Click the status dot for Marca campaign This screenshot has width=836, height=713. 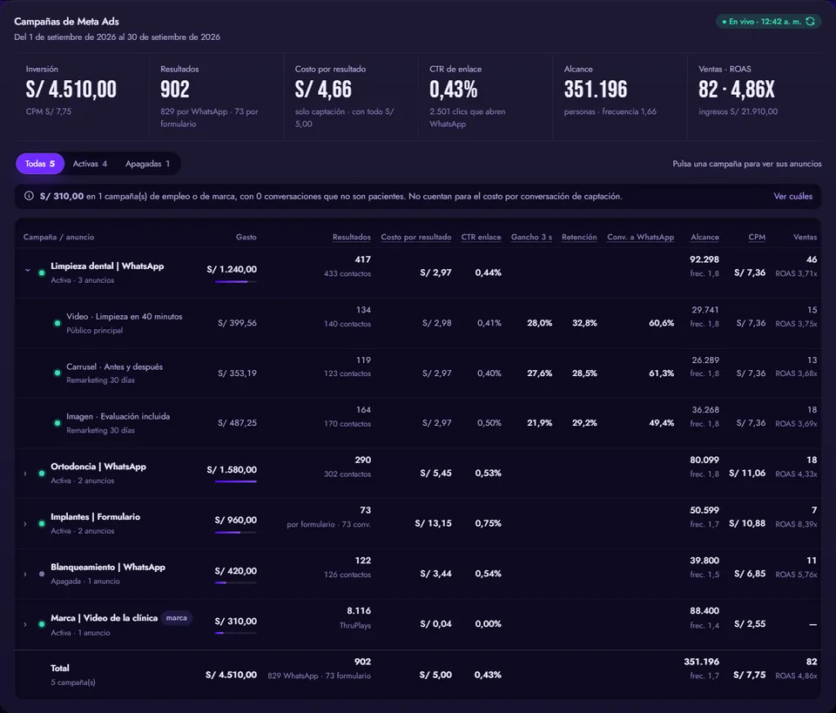click(x=42, y=624)
